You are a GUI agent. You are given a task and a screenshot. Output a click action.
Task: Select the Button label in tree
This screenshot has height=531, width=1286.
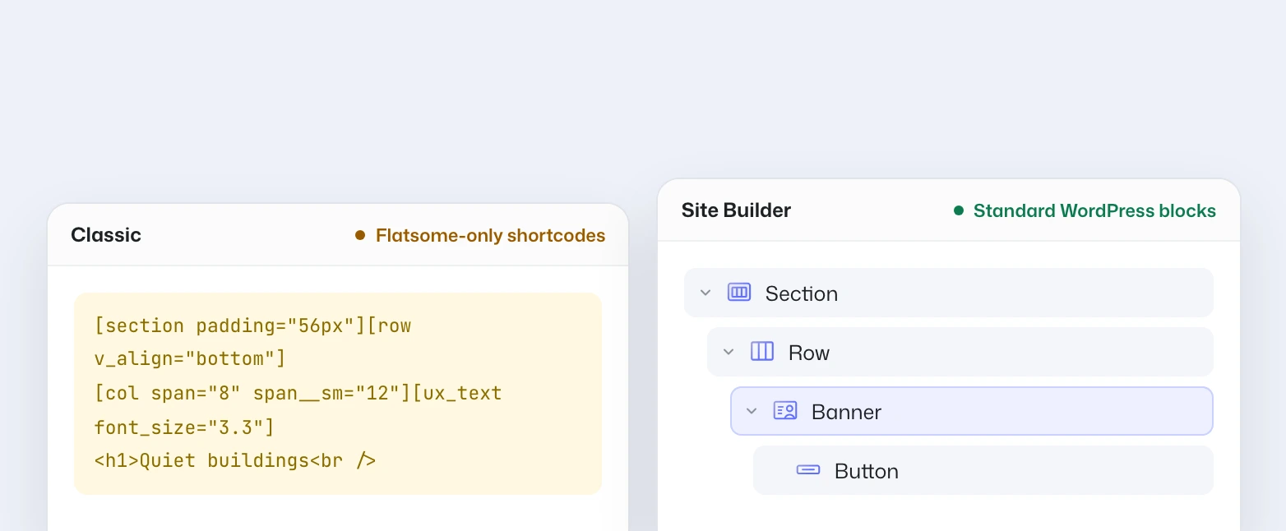click(x=867, y=471)
